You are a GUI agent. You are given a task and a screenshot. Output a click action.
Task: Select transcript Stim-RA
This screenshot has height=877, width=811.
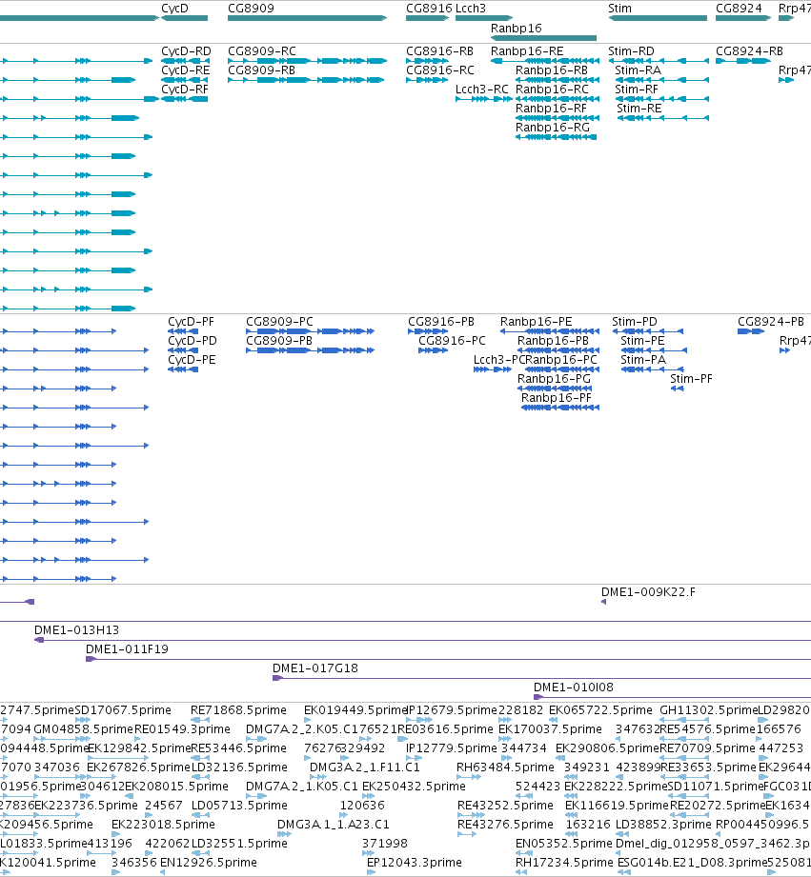639,70
